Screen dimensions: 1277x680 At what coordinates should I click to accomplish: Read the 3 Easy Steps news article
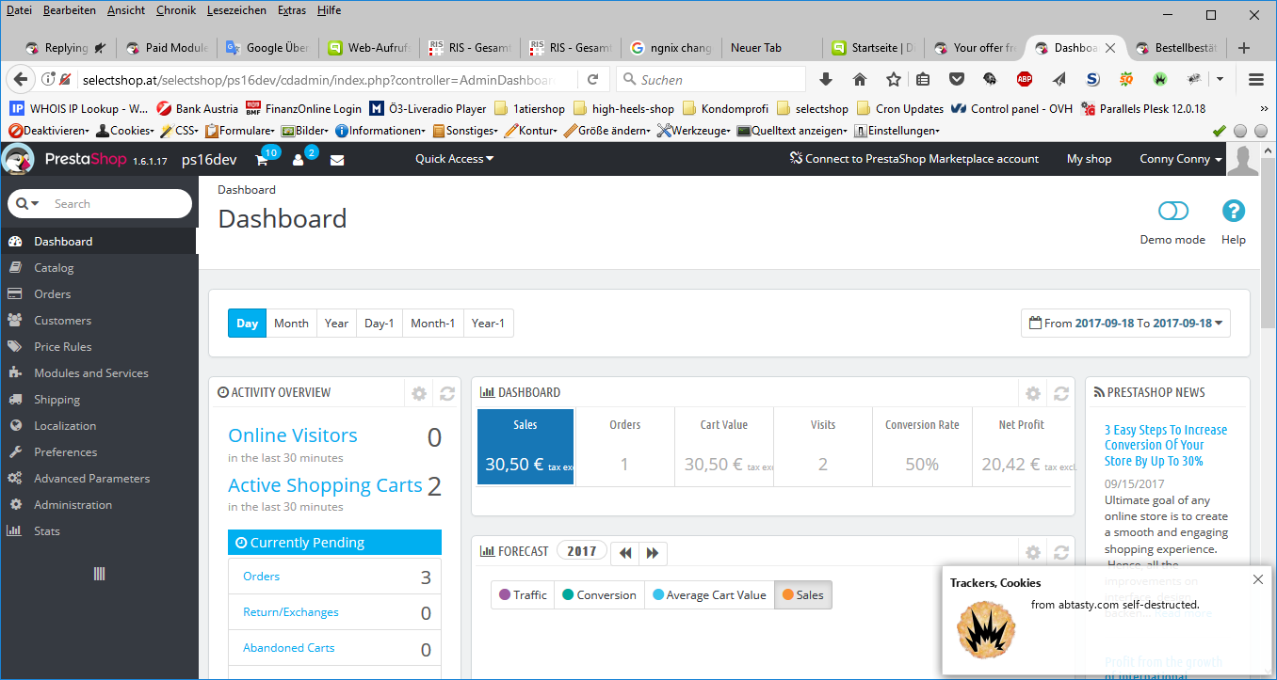(x=1166, y=446)
